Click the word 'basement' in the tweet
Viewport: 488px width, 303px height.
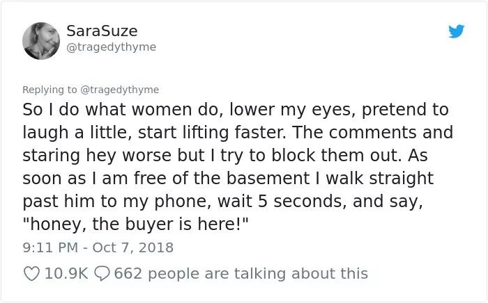coord(268,179)
